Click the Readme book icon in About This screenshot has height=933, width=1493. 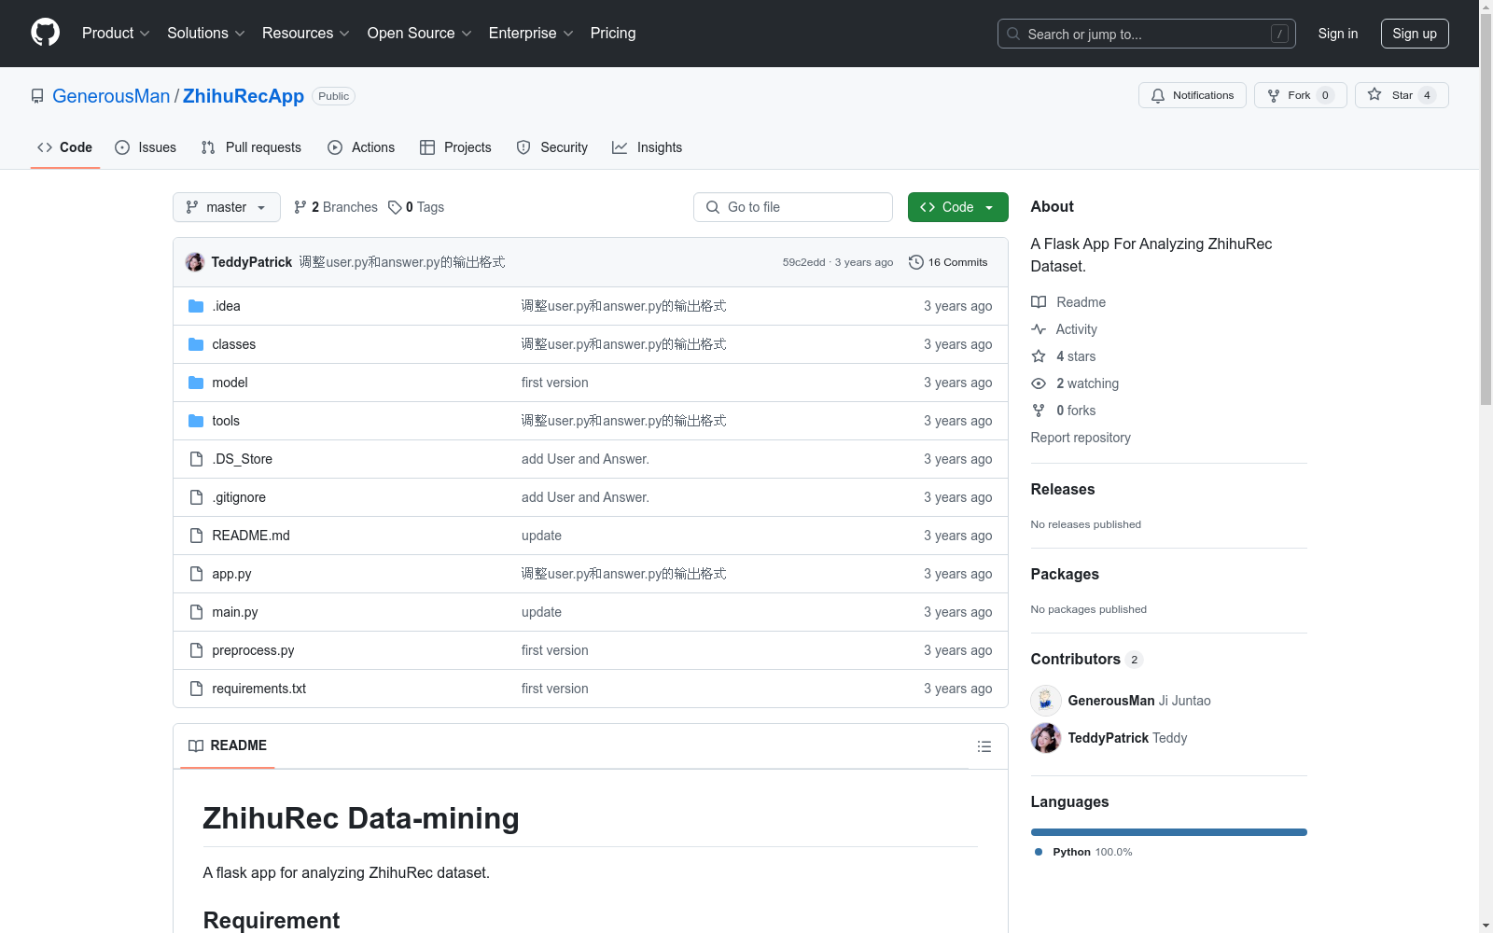pyautogui.click(x=1039, y=302)
